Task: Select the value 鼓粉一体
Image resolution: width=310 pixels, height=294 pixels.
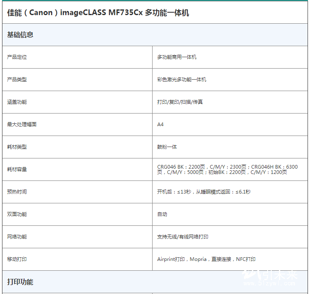Action: (x=167, y=147)
